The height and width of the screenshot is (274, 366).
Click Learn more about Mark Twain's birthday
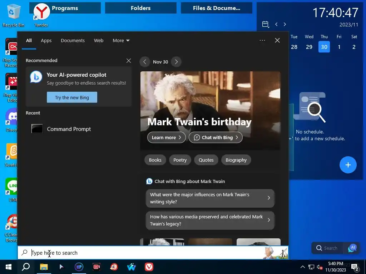tap(167, 137)
